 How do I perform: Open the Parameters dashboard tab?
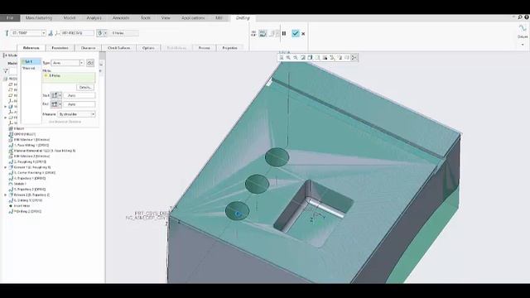(60, 48)
